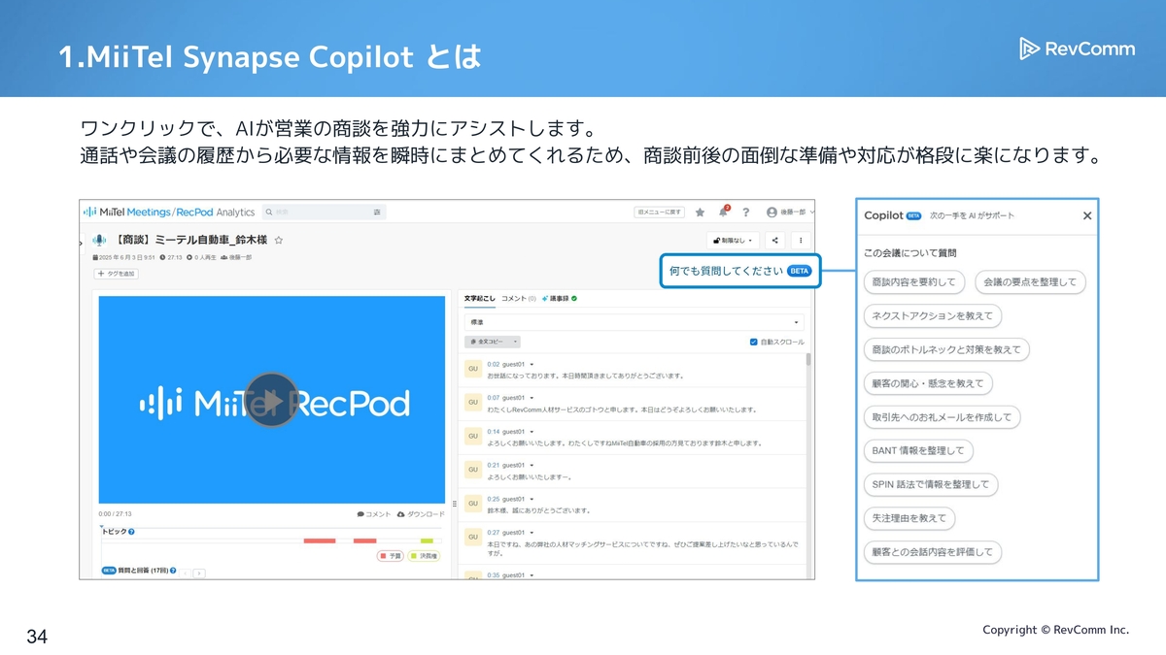Select ネクストアクションを教えて Copilot prompt
1166x655 pixels.
(932, 316)
